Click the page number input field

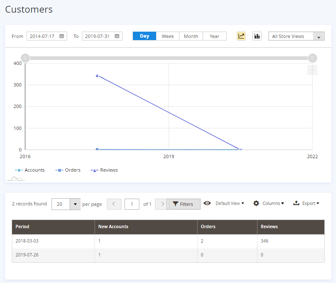click(132, 204)
